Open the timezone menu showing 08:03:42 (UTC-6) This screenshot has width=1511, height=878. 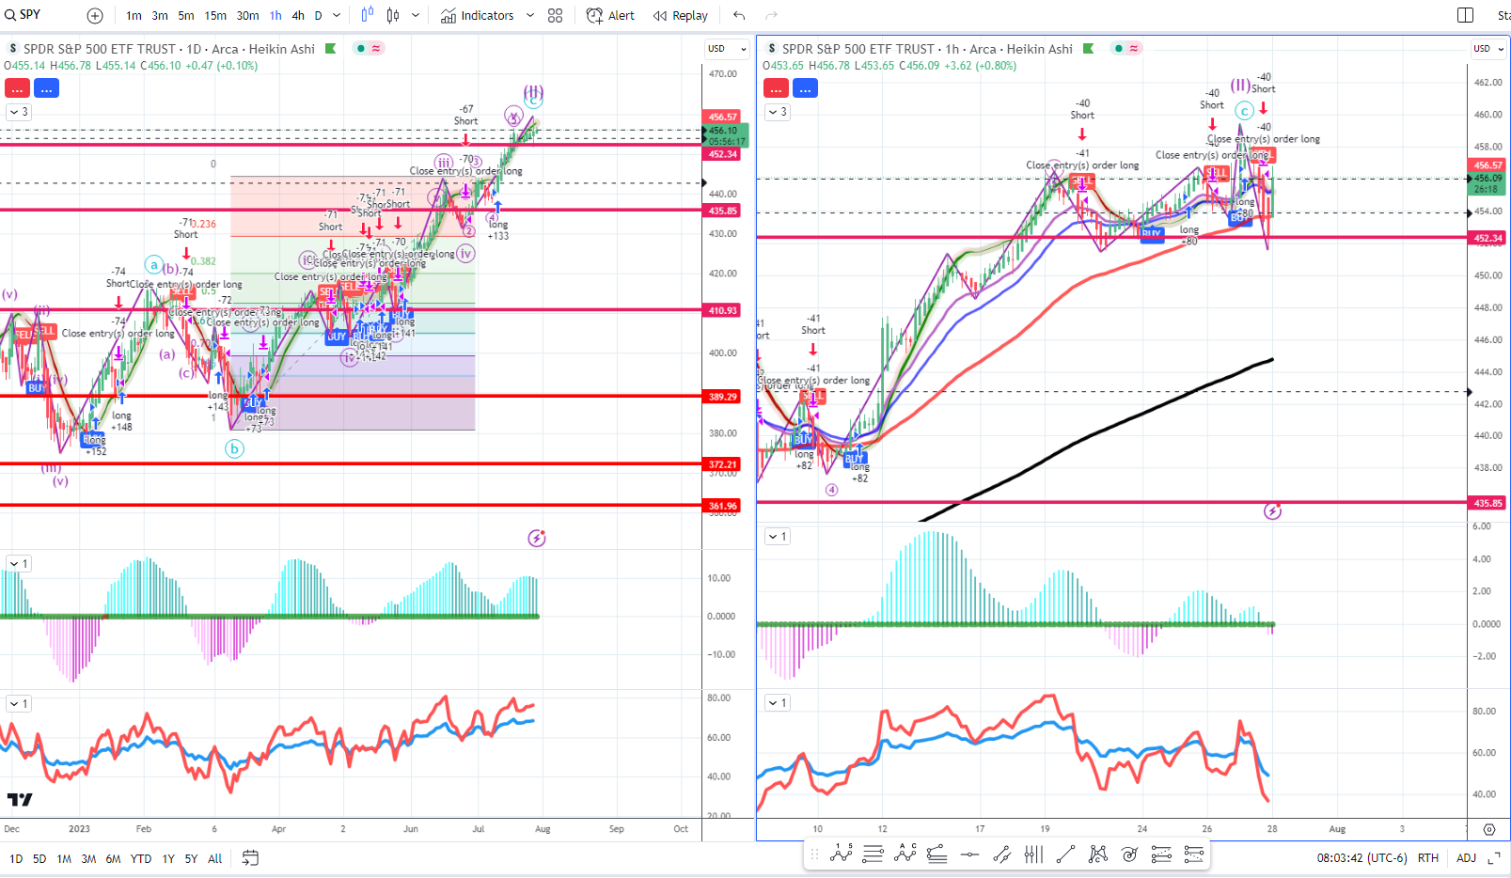[1361, 857]
